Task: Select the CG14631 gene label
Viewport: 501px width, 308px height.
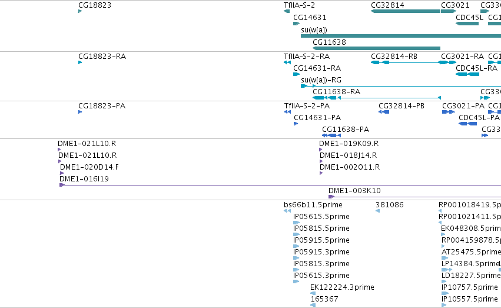Action: pyautogui.click(x=310, y=18)
